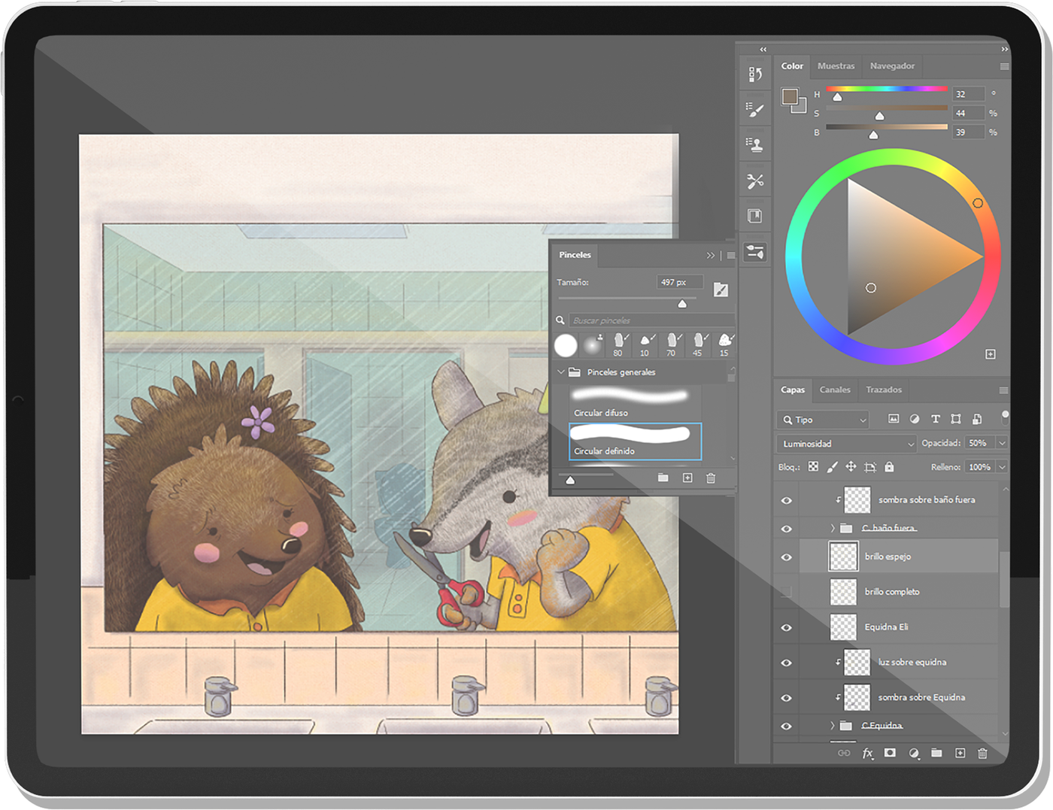Open the Relleno dropdown arrow
This screenshot has width=1053, height=810.
(x=1002, y=467)
